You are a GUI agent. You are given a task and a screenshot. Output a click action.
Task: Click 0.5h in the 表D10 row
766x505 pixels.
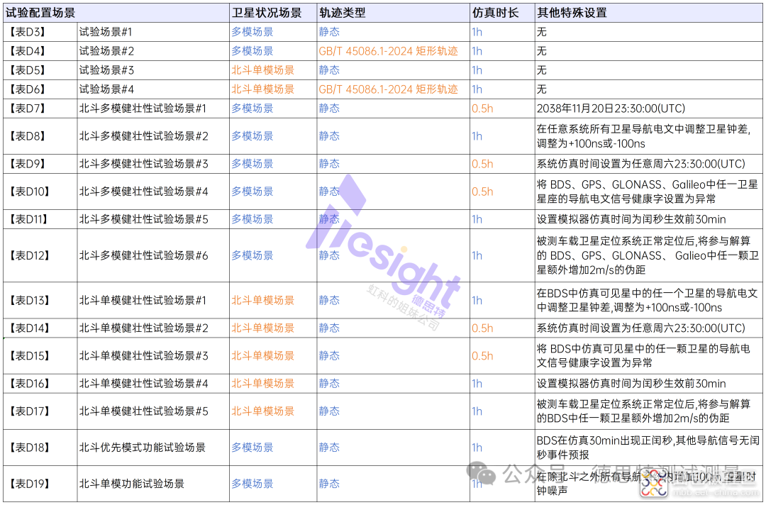(483, 192)
